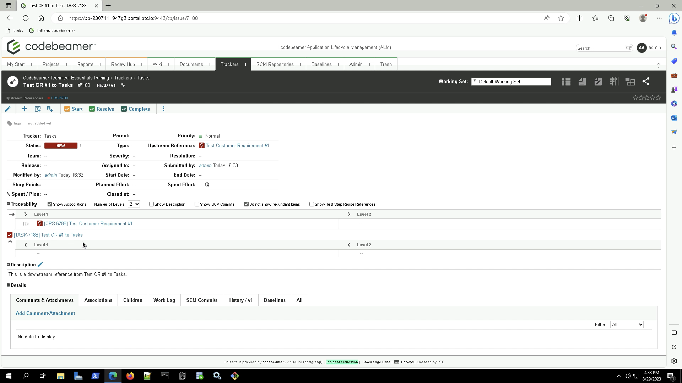Click in the Search input field
The image size is (682, 383).
601,48
